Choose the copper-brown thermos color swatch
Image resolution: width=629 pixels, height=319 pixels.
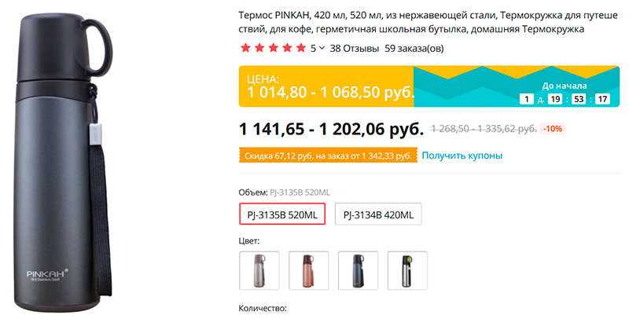[x=308, y=270]
